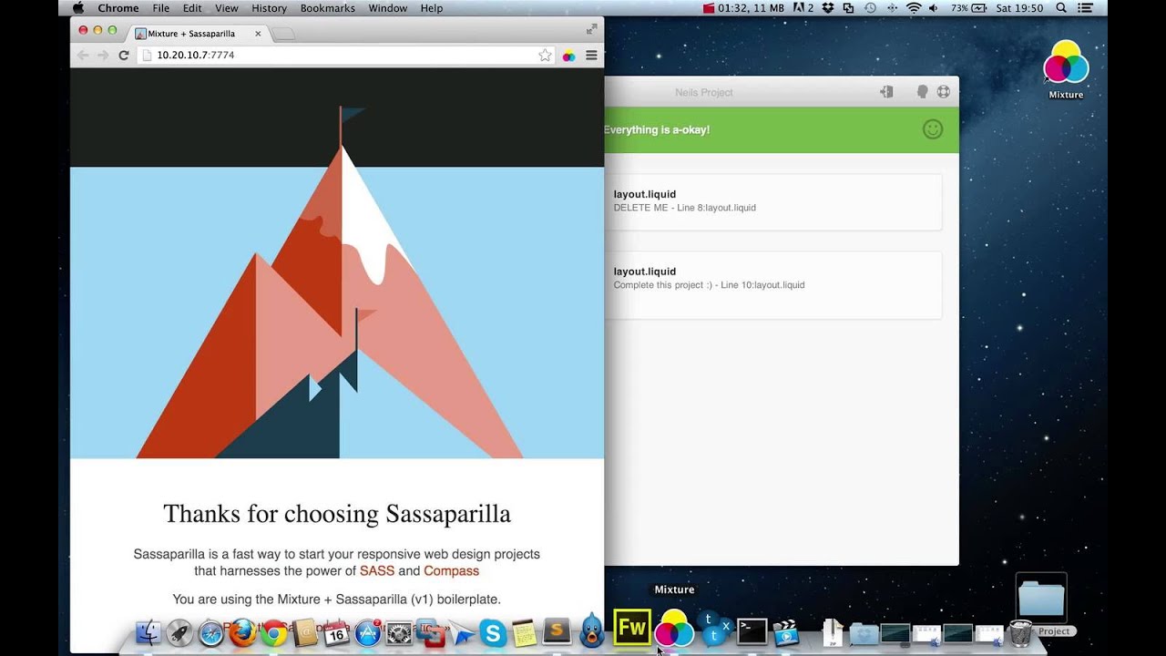Click Chrome's back arrow
The height and width of the screenshot is (656, 1166).
pos(83,56)
